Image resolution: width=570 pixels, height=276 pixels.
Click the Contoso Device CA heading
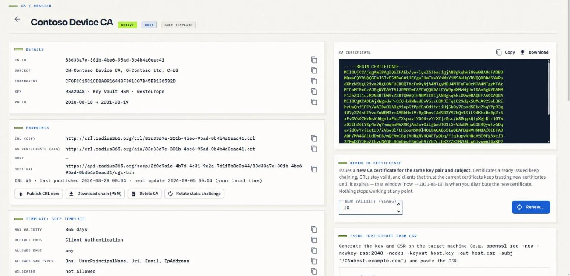click(72, 23)
